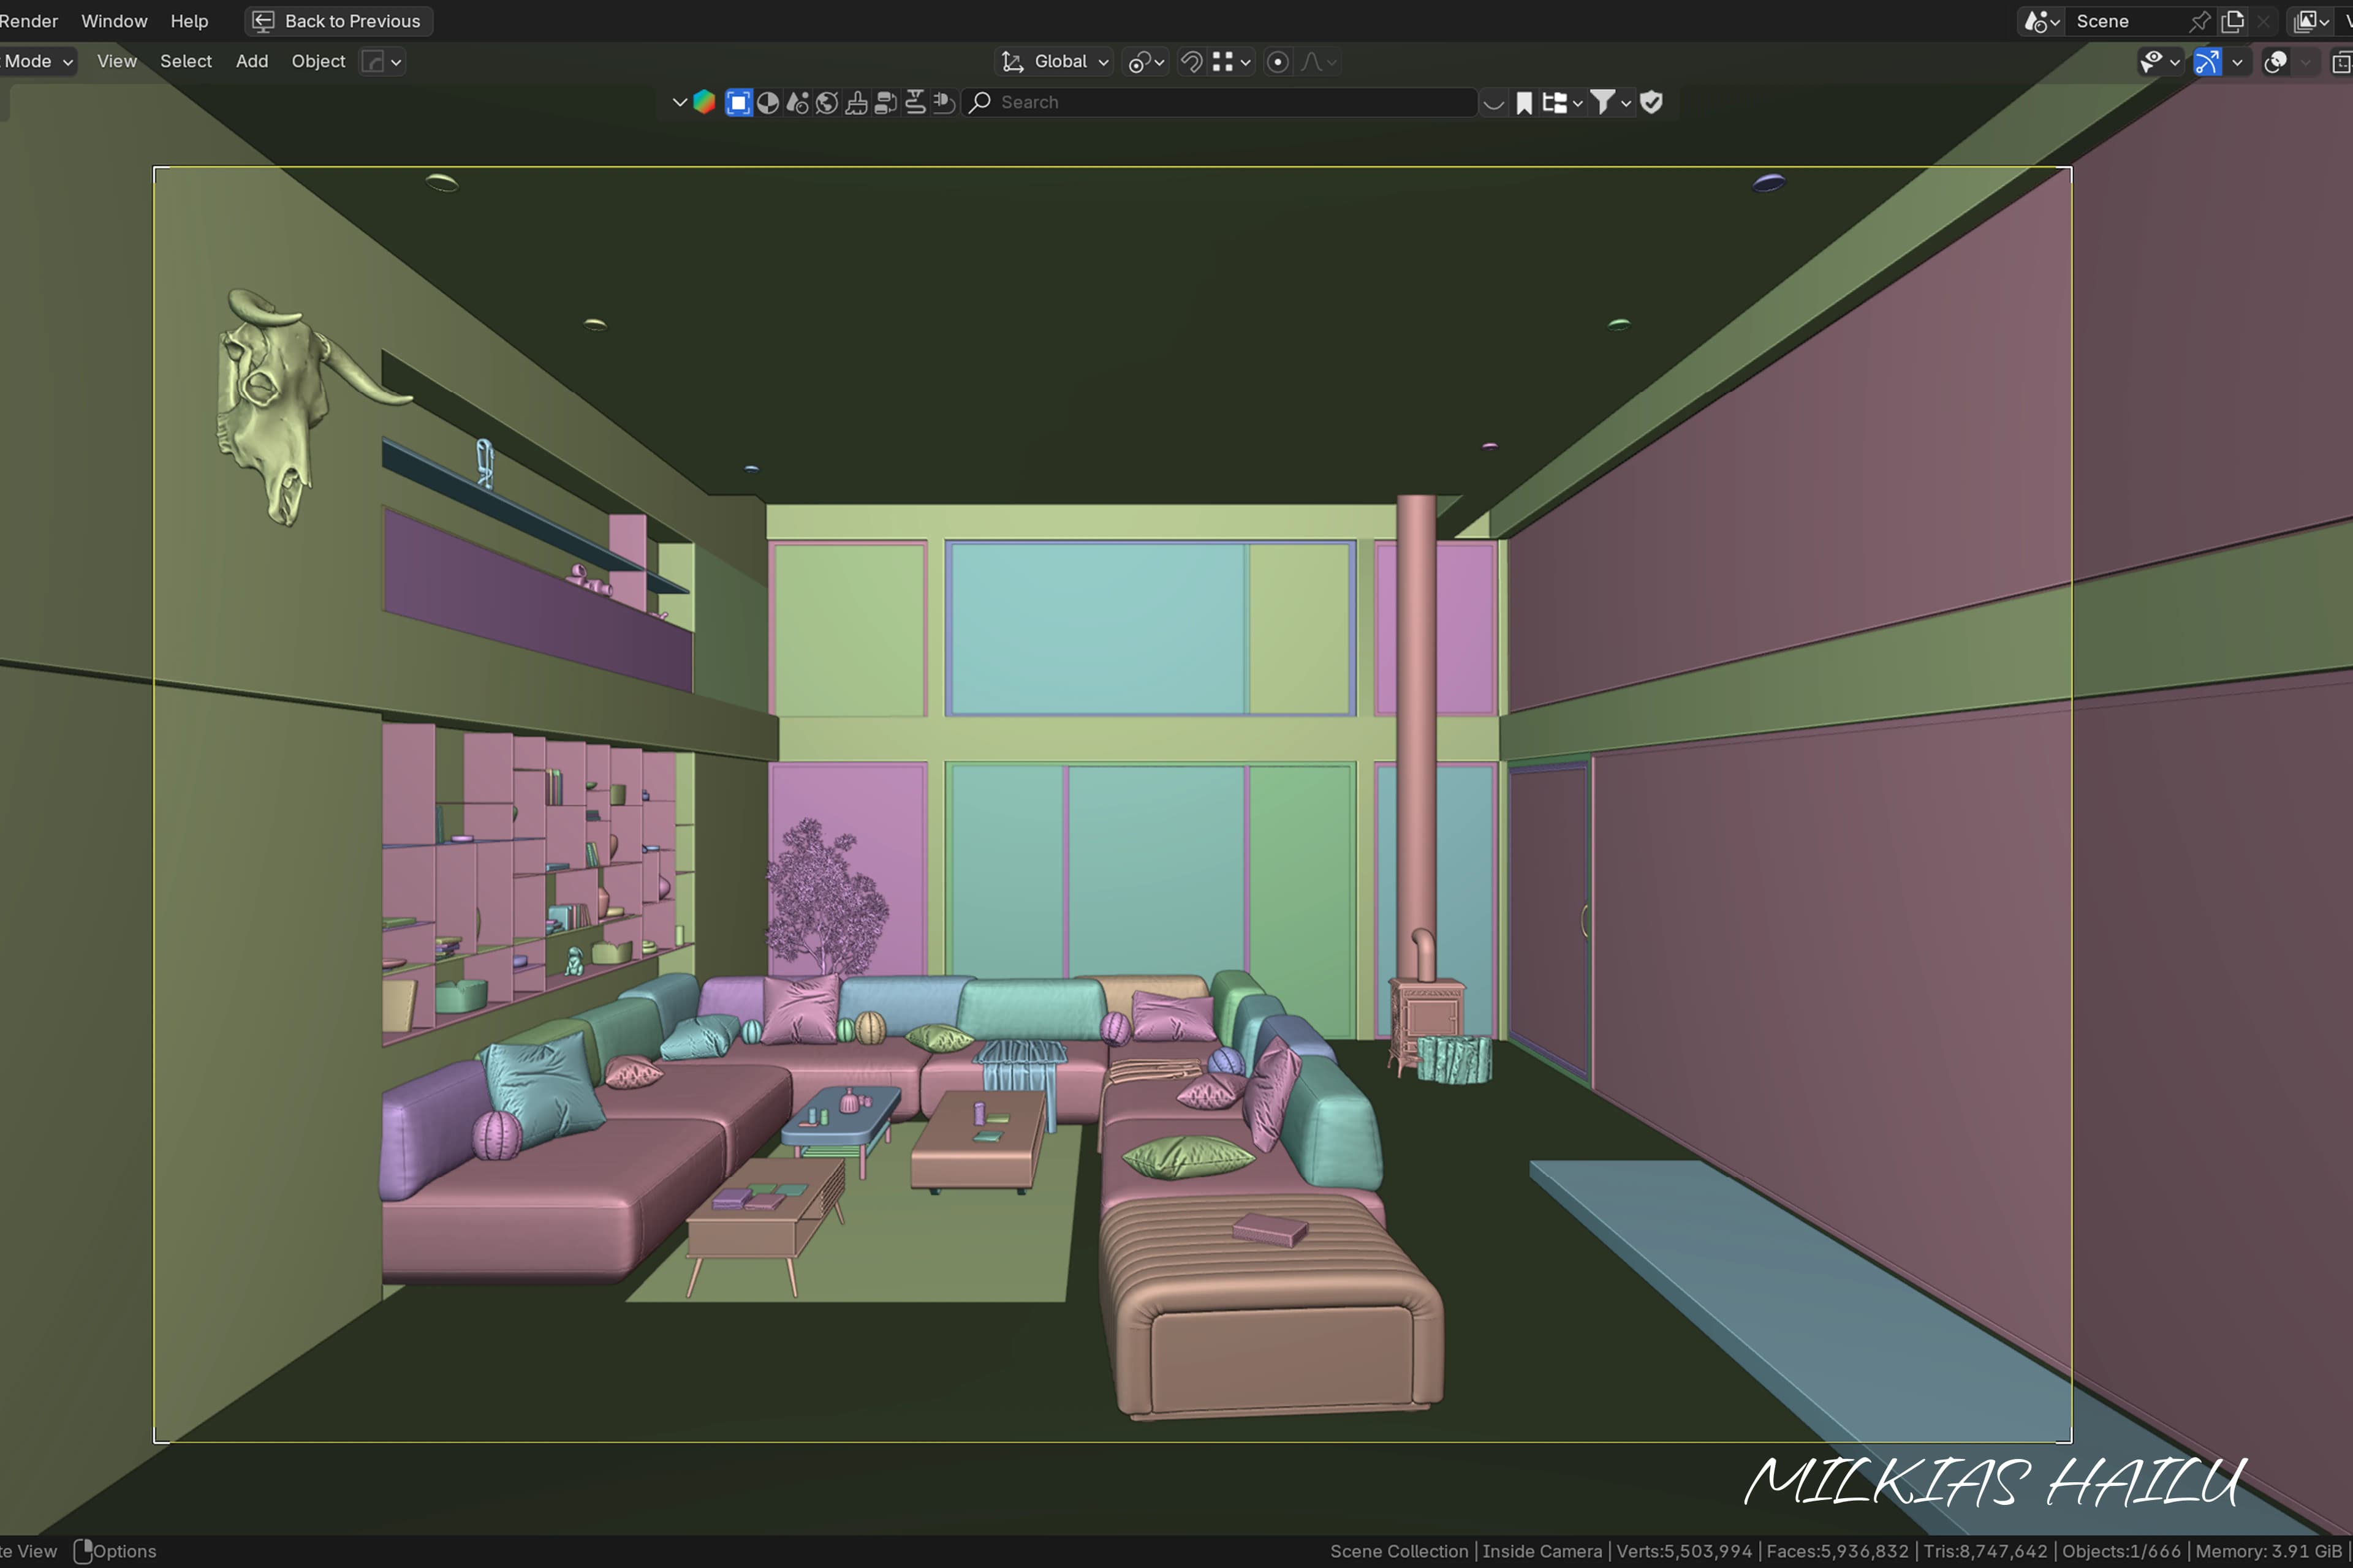Open the Add menu
Viewport: 2353px width, 1568px height.
(252, 61)
